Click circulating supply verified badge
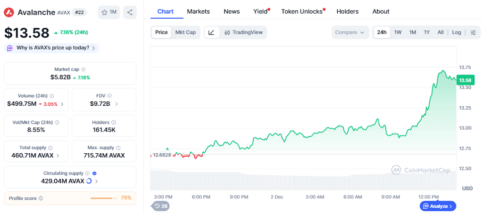The image size is (483, 213). click(94, 173)
